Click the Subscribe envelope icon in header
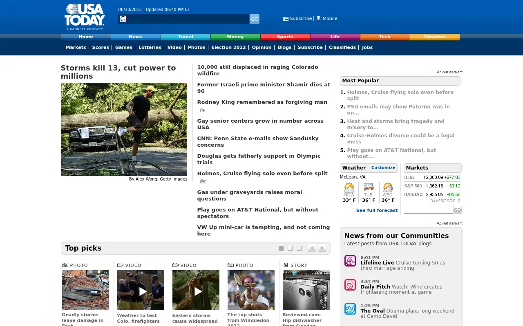The width and height of the screenshot is (523, 326). [x=286, y=19]
